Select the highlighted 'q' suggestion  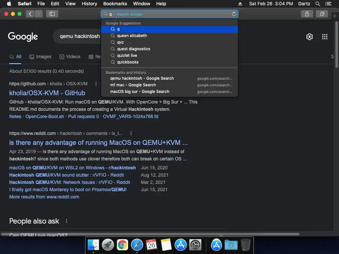(x=169, y=29)
